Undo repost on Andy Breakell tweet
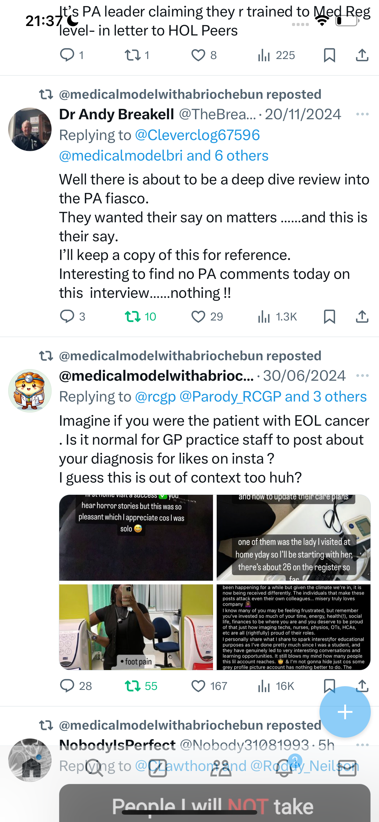Viewport: 379px width, 822px height. point(132,317)
